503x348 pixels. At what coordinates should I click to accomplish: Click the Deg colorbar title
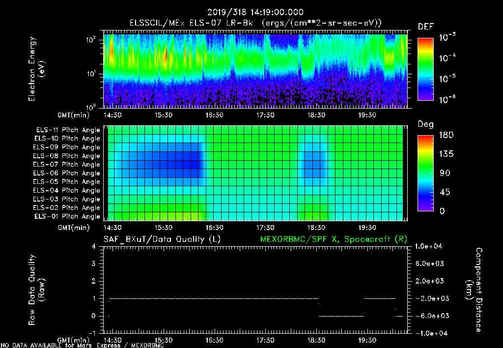pos(426,124)
